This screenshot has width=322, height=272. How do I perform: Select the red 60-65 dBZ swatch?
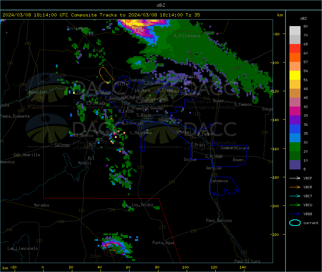(295, 48)
